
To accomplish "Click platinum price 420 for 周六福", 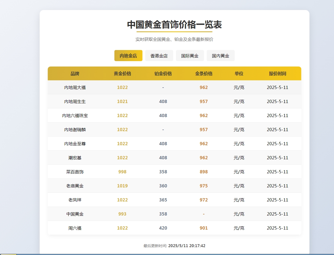I will pos(163,228).
